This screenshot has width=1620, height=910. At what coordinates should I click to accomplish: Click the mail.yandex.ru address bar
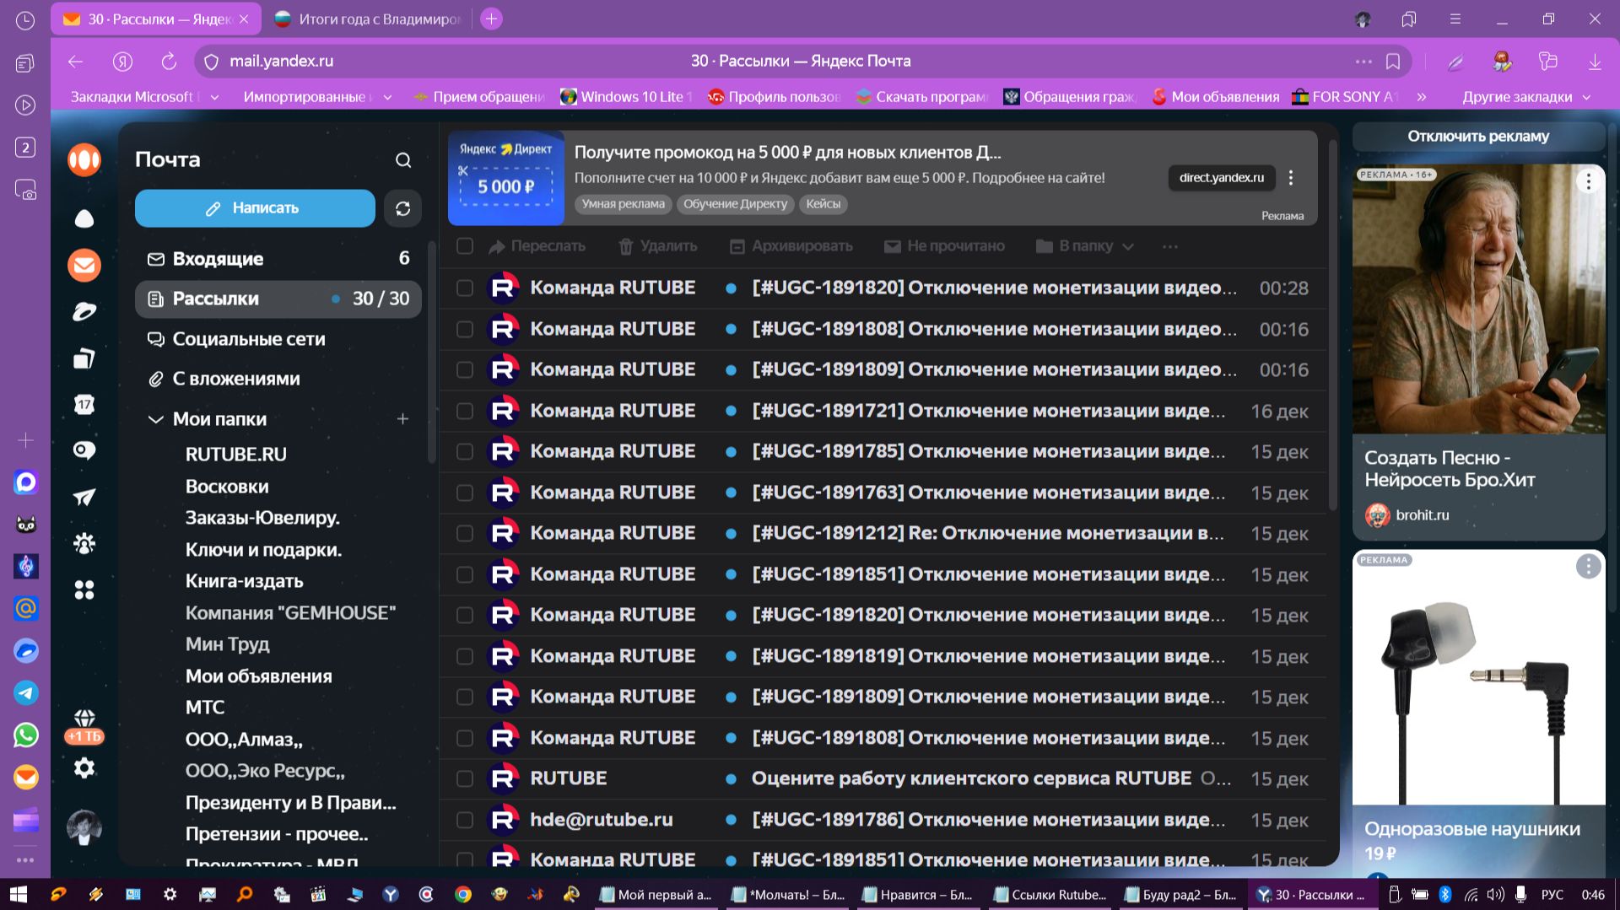(x=802, y=61)
